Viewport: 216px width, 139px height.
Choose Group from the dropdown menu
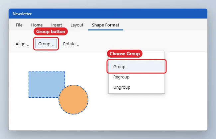tap(137, 67)
